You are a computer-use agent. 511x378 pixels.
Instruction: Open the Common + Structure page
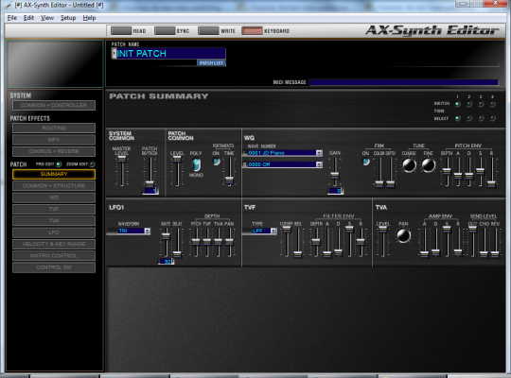[54, 186]
